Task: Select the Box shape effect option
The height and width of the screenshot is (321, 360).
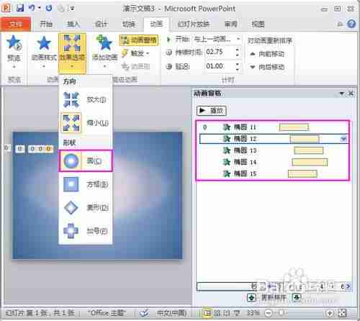Action: coord(86,184)
